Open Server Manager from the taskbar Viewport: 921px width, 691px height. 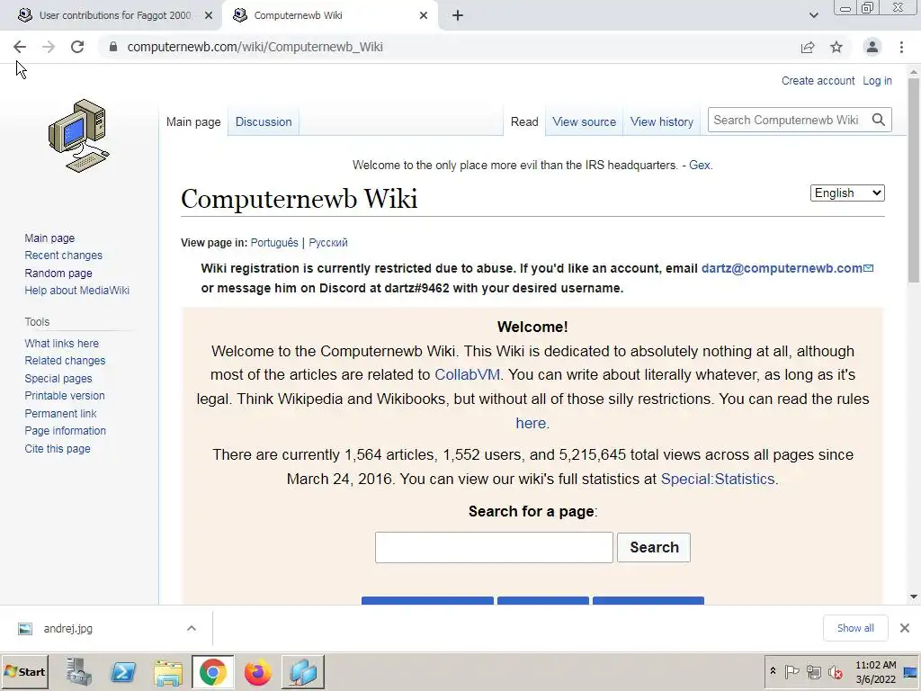point(79,671)
